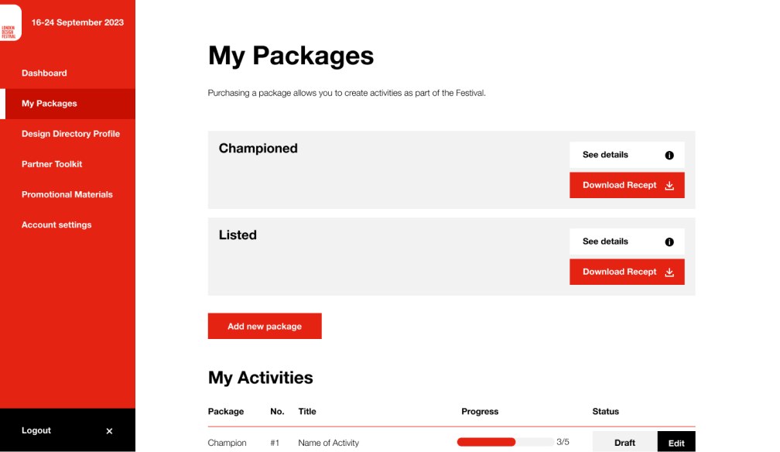Viewport: 780px width, 452px height.
Task: Go to Account settings
Action: [x=56, y=224]
